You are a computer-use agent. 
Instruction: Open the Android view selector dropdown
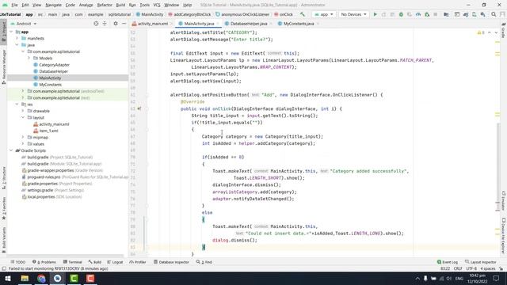24,24
